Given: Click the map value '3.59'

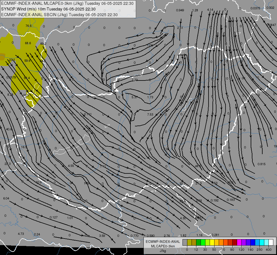Looking at the screenshot, I should pos(102,236).
